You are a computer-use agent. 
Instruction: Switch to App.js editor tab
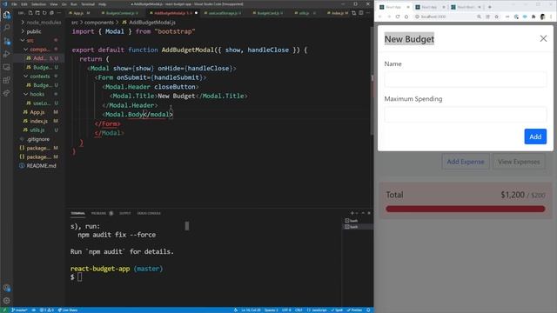pyautogui.click(x=80, y=13)
